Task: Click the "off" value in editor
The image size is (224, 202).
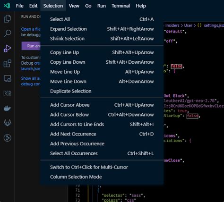Action: tap(170, 41)
